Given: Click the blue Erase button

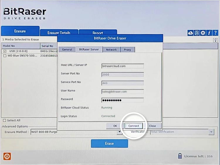Looking at the screenshot, I should click(x=109, y=143).
